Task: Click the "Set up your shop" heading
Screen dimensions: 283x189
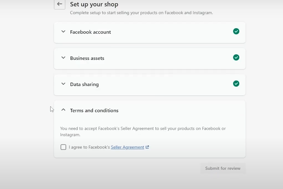Action: pos(94,4)
